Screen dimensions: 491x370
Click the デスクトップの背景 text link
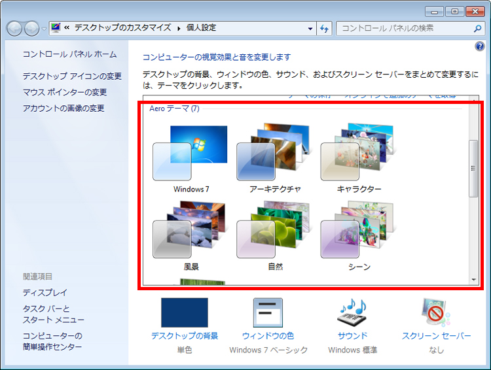point(185,336)
